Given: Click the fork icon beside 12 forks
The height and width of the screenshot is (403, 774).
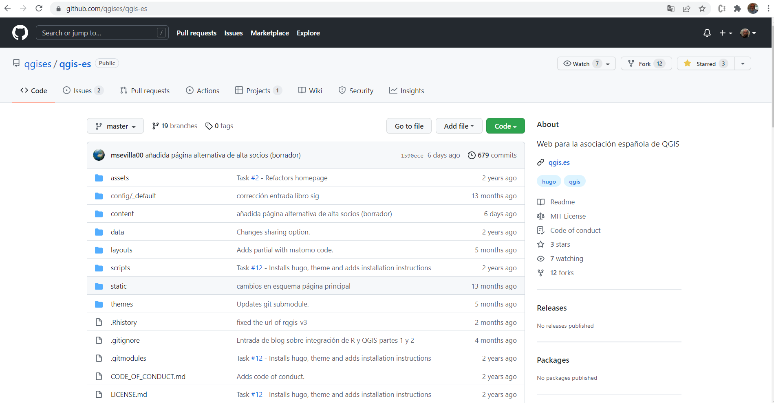Looking at the screenshot, I should tap(540, 273).
